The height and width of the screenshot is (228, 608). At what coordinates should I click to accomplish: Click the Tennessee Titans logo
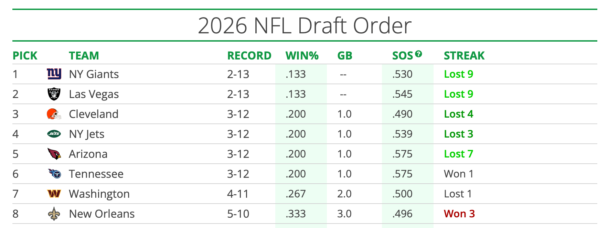pos(54,174)
